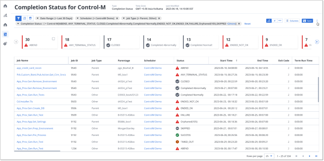Slide status cards forward with the right arrow

coord(317,42)
